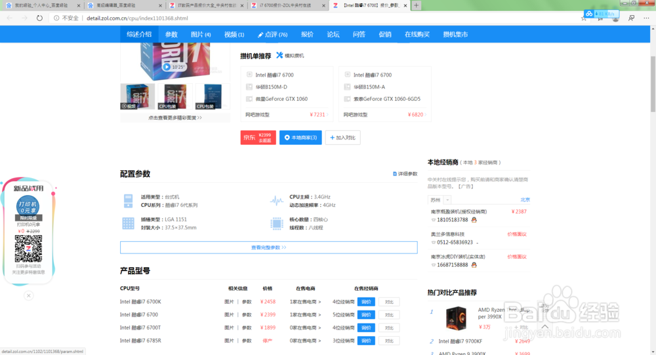
Task: Click 参数 link for i7 6785R
Action: [247, 341]
